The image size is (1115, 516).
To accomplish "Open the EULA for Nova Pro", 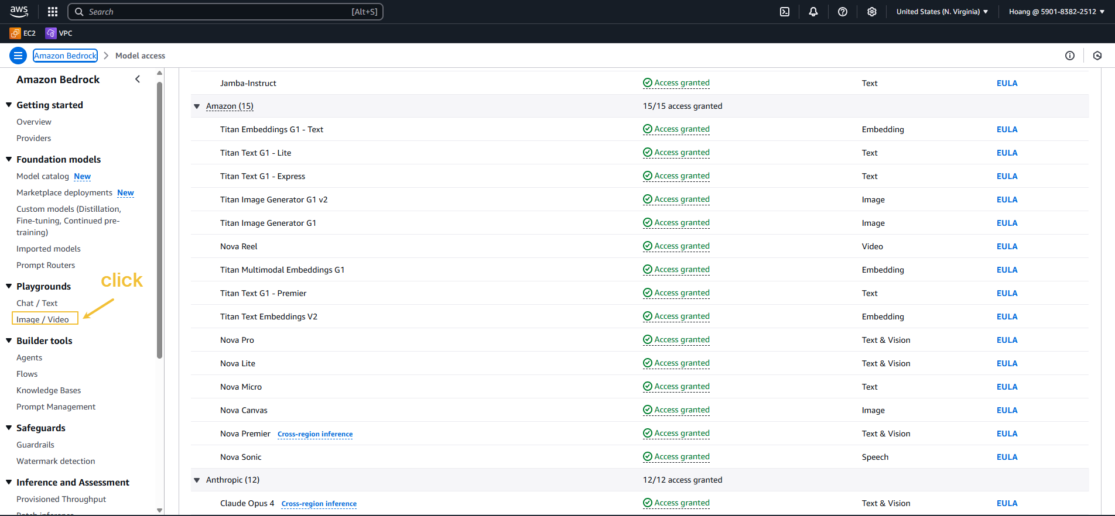I will point(1007,340).
